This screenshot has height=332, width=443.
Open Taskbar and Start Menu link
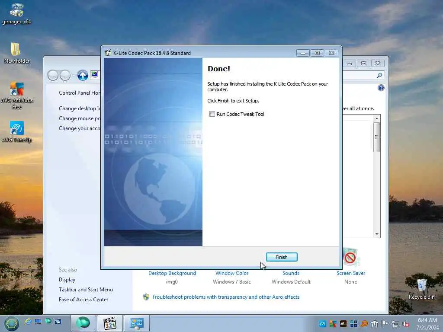tap(86, 289)
